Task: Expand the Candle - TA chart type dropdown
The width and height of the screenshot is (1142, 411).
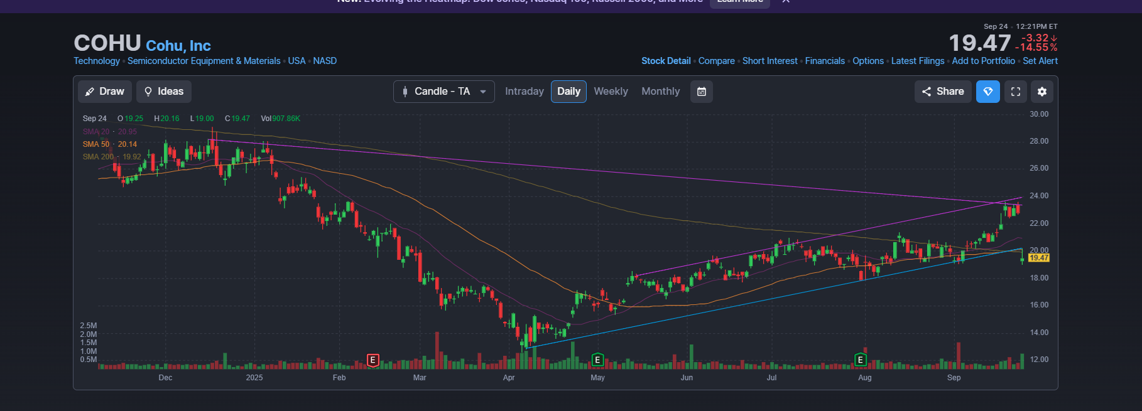Action: (x=443, y=92)
